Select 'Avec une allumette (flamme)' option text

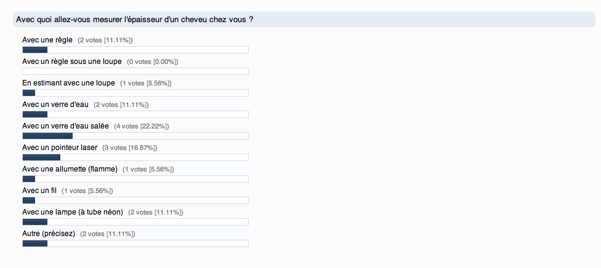[70, 169]
